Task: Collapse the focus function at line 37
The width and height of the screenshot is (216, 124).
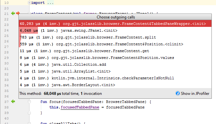Action: (29, 102)
